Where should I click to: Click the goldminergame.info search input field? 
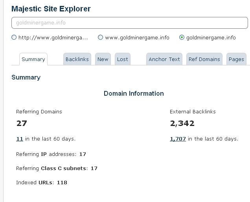pos(130,23)
